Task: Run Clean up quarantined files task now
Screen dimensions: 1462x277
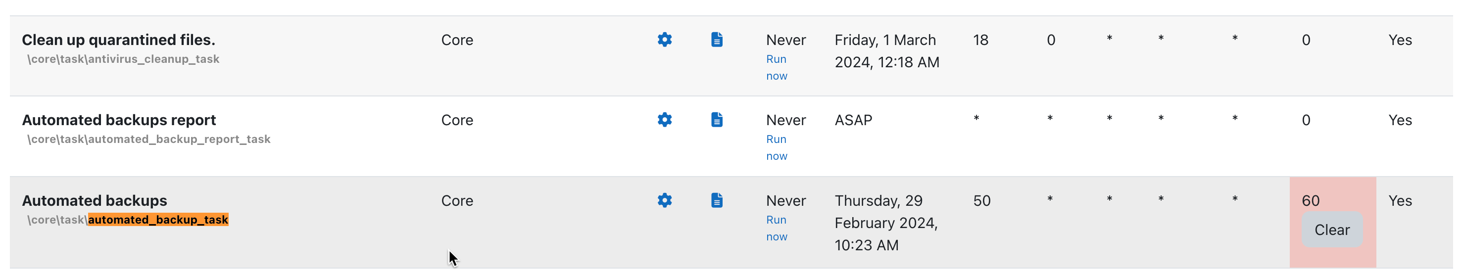Action: pos(777,68)
